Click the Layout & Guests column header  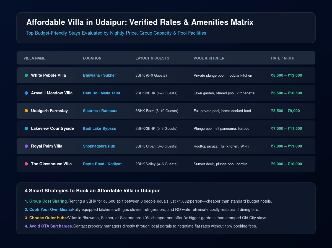coord(152,58)
